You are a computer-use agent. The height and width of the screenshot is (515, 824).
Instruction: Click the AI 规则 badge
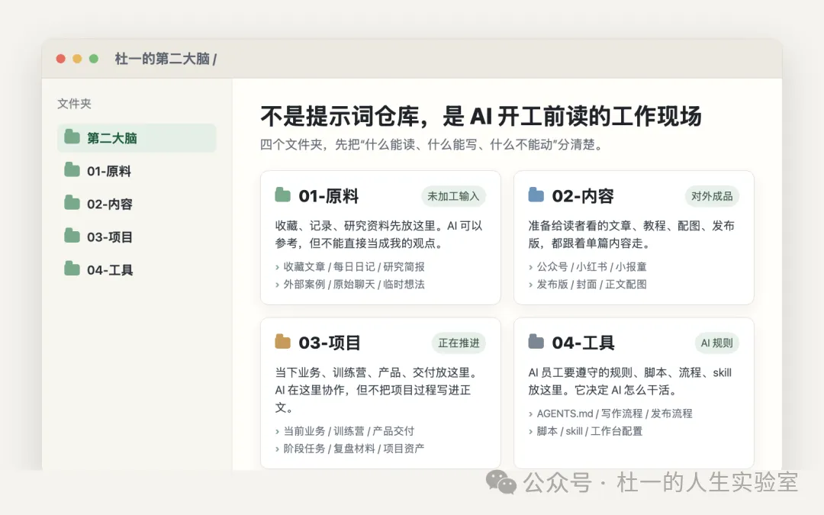coord(716,343)
